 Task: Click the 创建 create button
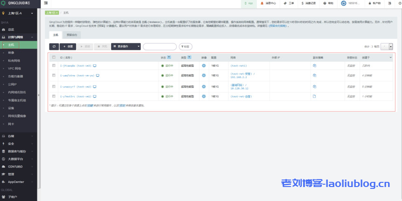[68, 47]
